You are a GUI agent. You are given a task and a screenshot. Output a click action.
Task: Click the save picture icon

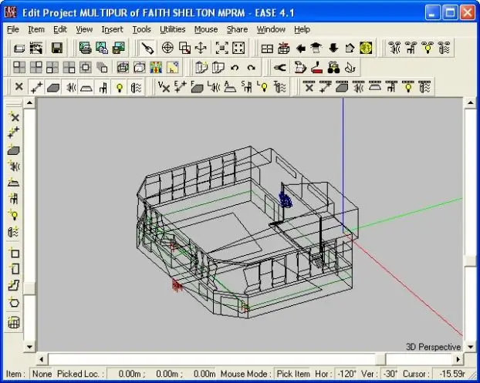coord(119,48)
